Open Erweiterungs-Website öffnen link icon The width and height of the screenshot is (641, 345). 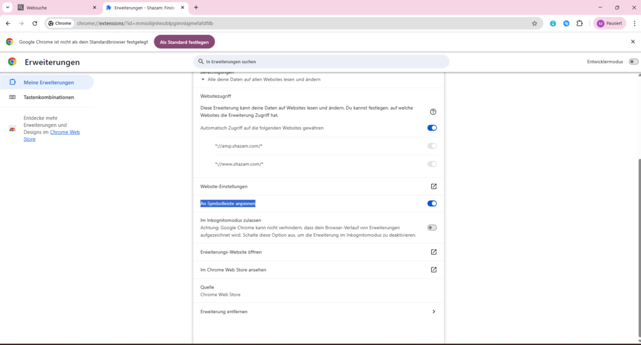pyautogui.click(x=433, y=252)
